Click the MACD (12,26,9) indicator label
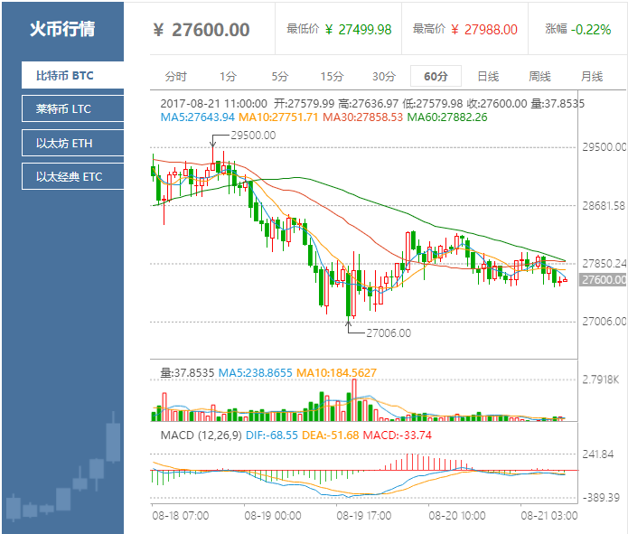This screenshot has width=628, height=534. (x=199, y=435)
